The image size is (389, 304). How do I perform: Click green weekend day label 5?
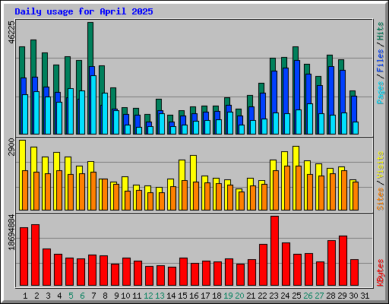pos(71,296)
